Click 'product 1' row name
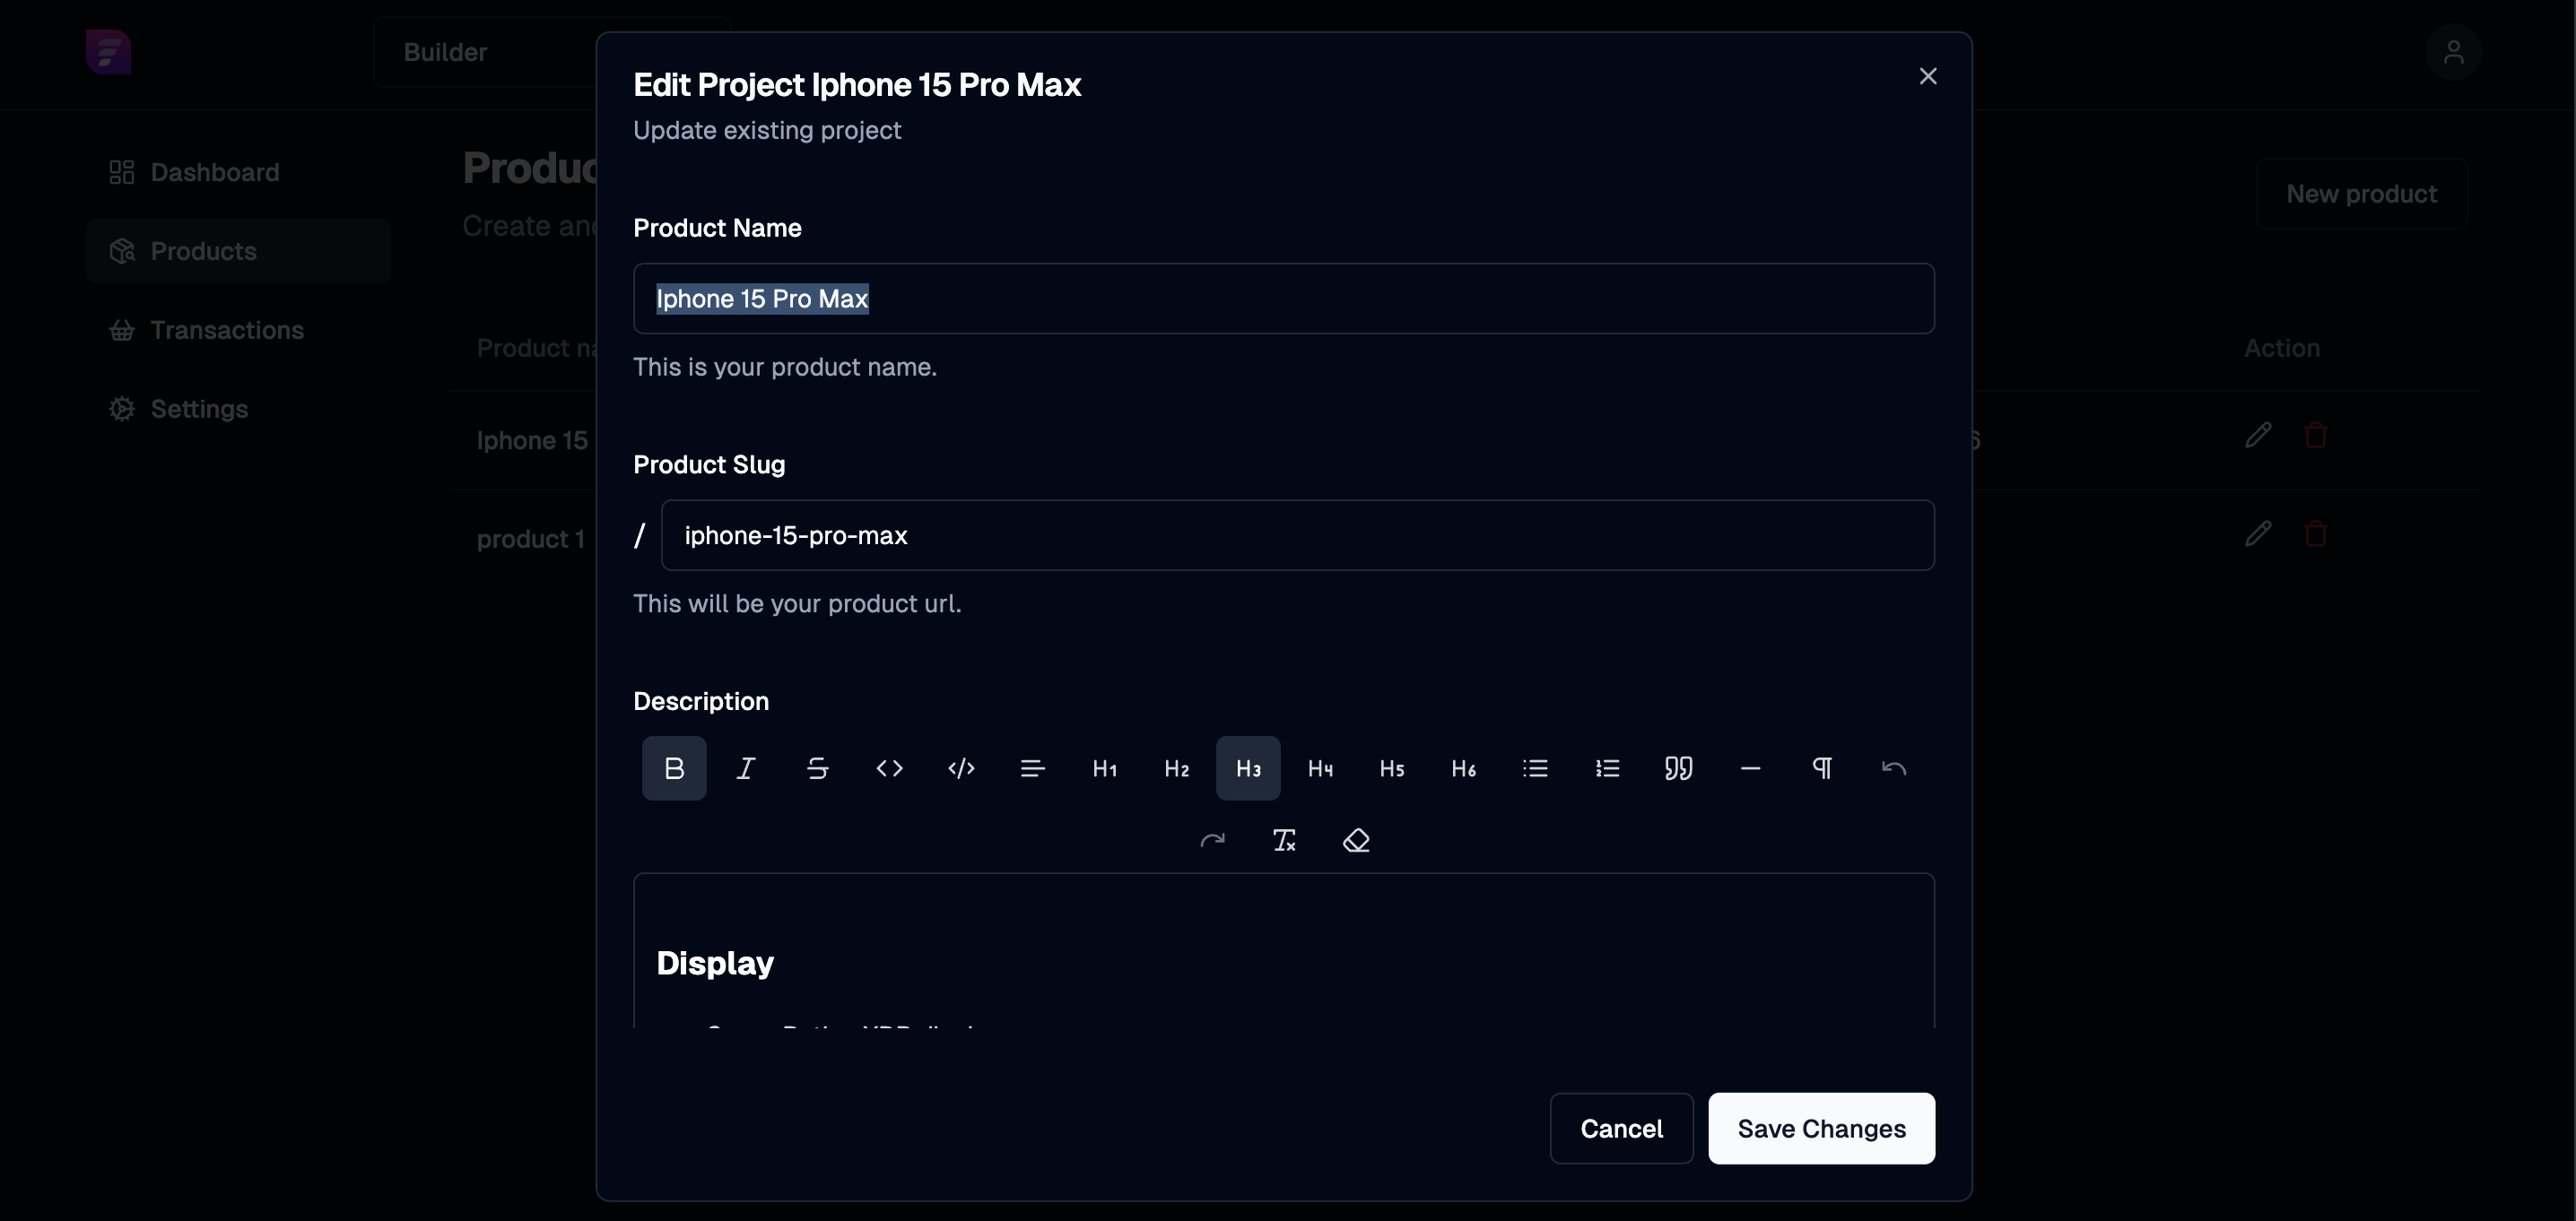 (x=530, y=540)
